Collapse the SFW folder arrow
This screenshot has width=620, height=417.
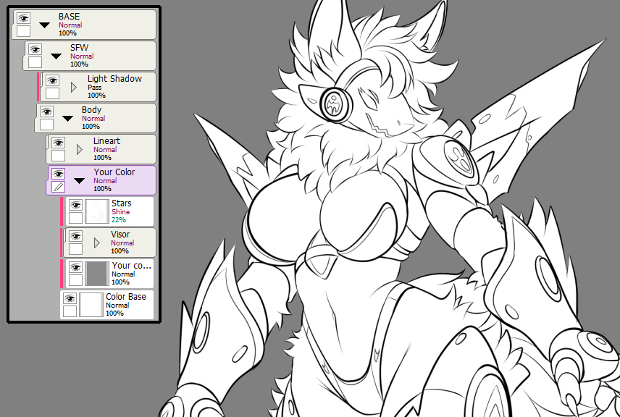[56, 56]
